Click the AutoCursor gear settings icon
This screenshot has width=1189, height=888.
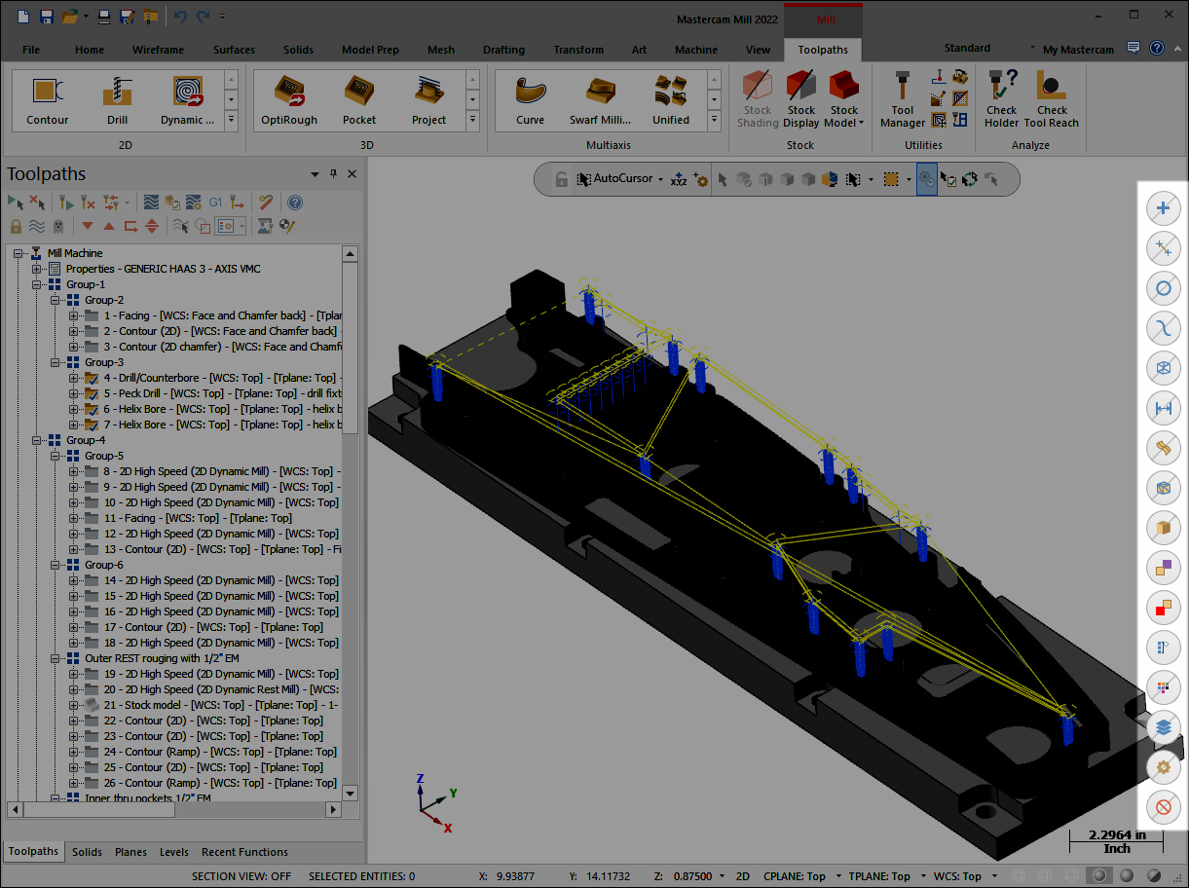tap(699, 180)
